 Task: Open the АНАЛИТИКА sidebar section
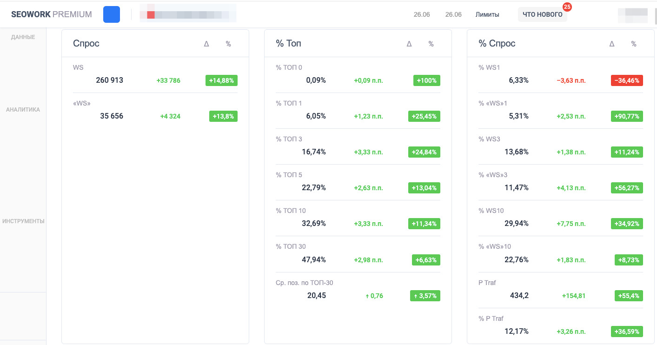pos(23,110)
